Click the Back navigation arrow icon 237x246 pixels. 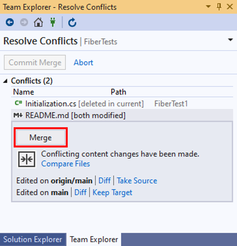pos(10,23)
